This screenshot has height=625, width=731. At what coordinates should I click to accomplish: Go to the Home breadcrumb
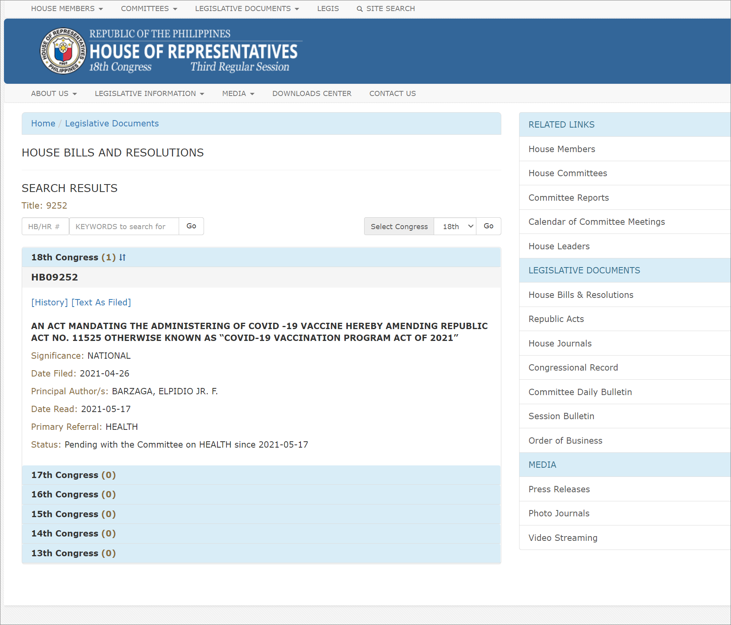pyautogui.click(x=43, y=123)
